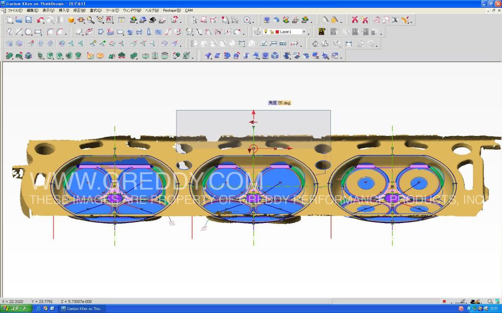Expand the rendering toolbar overflow arrow
The height and width of the screenshot is (313, 502).
pos(381,33)
